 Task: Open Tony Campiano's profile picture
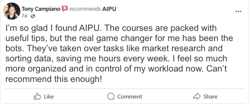click(x=12, y=11)
